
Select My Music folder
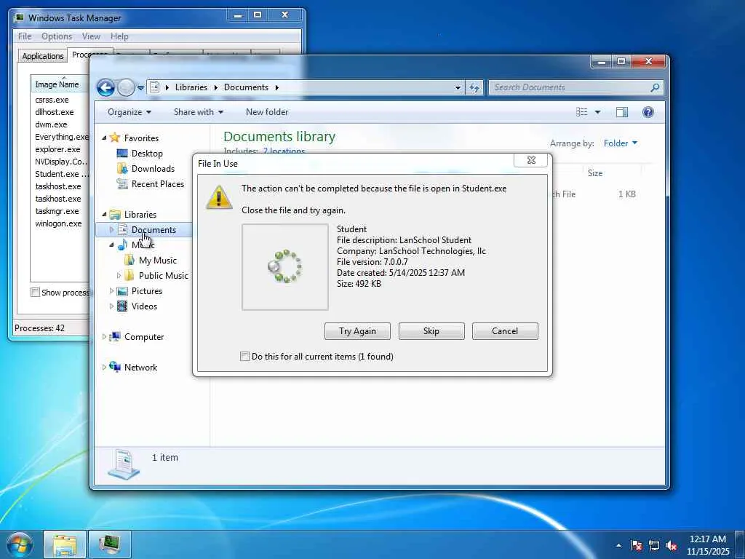click(x=157, y=261)
